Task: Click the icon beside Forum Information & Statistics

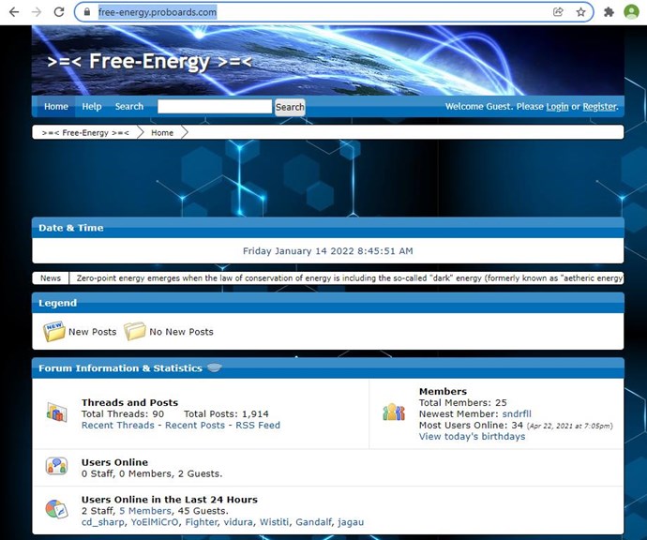Action: pos(214,367)
